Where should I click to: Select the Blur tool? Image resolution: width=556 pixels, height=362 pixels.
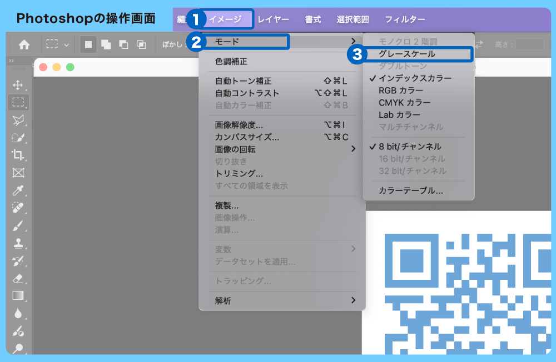pos(18,314)
